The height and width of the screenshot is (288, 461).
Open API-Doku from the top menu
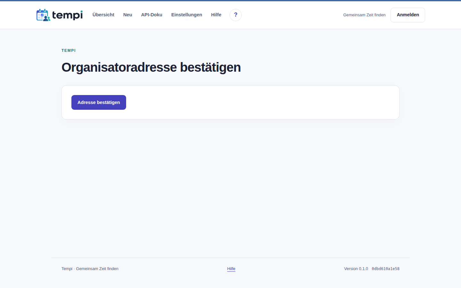tap(152, 15)
